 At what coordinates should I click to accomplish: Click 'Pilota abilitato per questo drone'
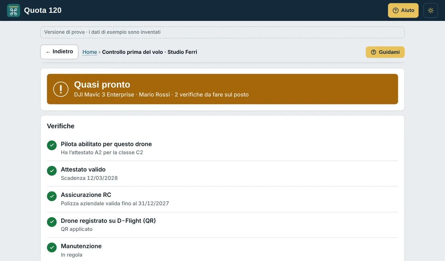click(106, 144)
